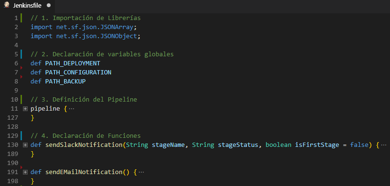Click the green change bar beside line 1
390x186 pixels.
click(x=21, y=18)
